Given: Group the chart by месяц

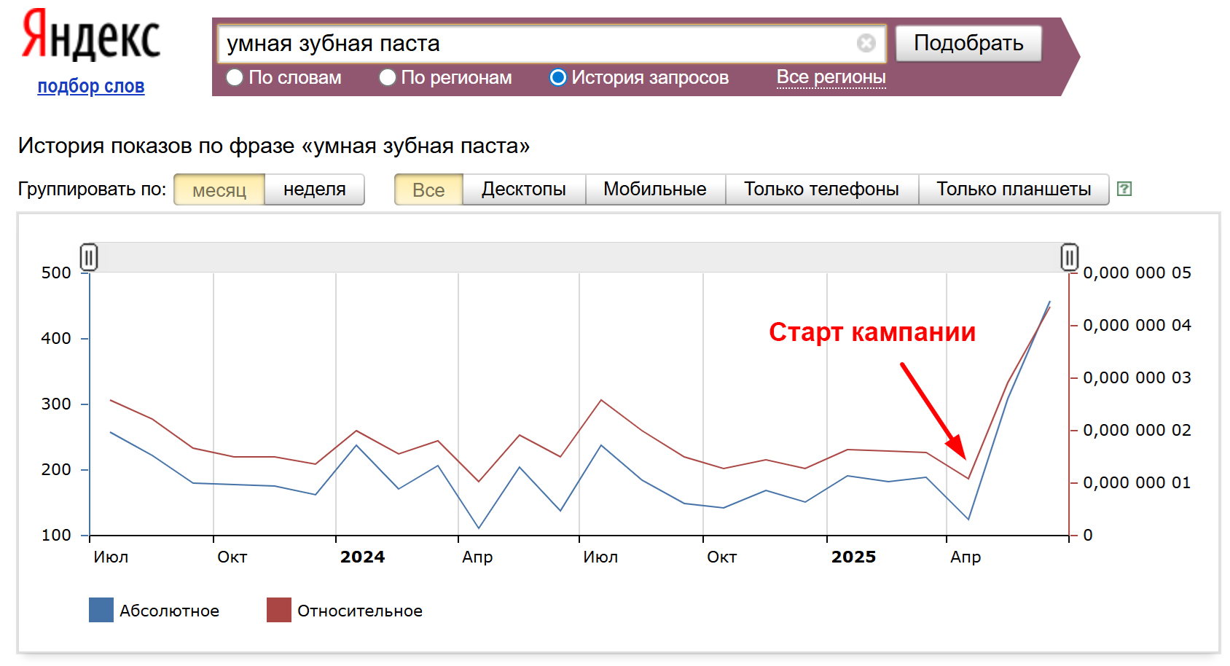Looking at the screenshot, I should pyautogui.click(x=219, y=189).
